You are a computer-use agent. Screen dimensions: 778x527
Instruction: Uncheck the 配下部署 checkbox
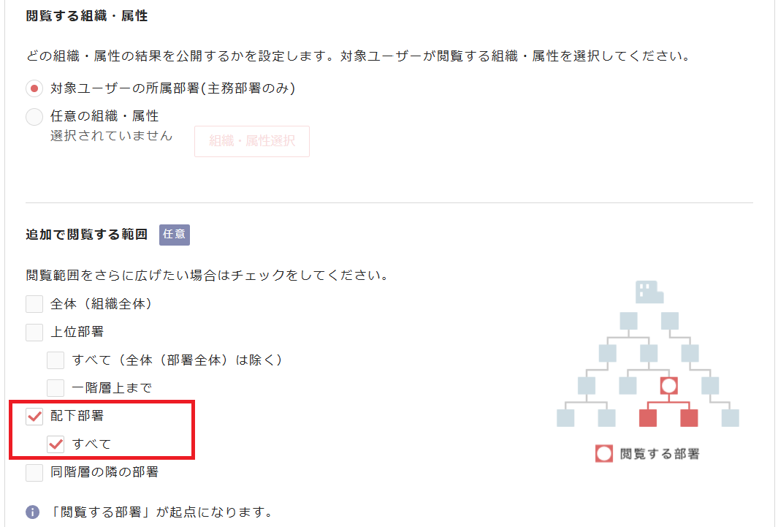click(x=34, y=416)
